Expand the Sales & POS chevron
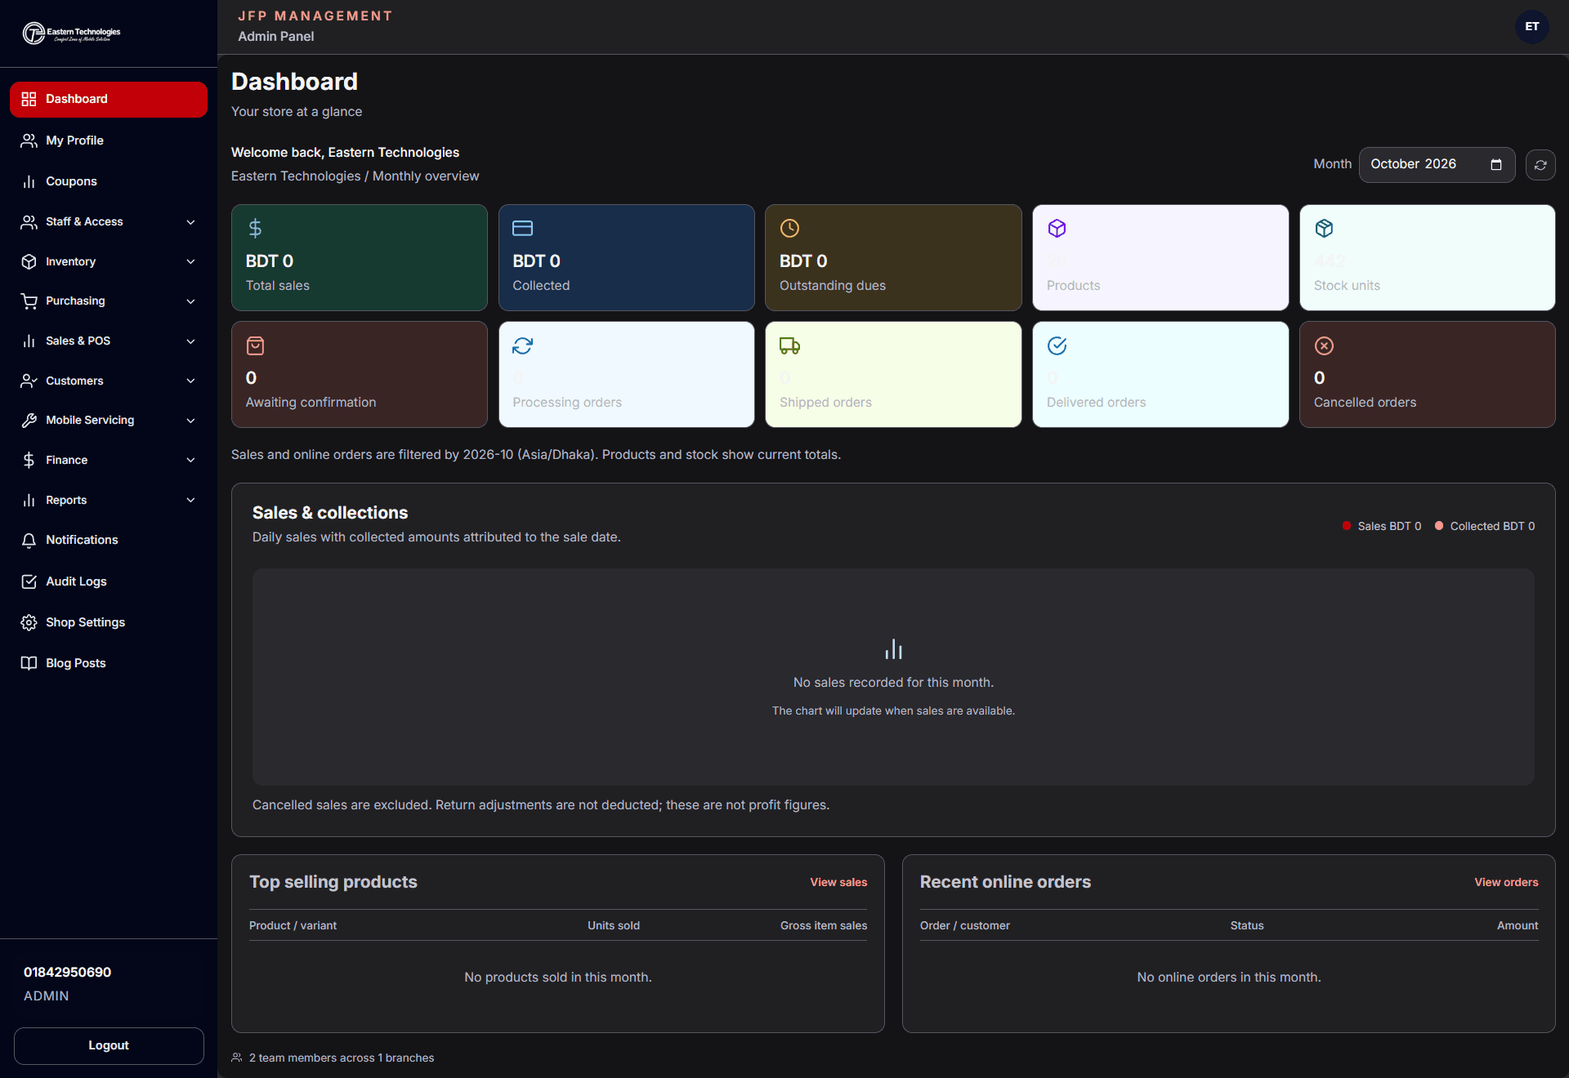1569x1078 pixels. pyautogui.click(x=190, y=341)
